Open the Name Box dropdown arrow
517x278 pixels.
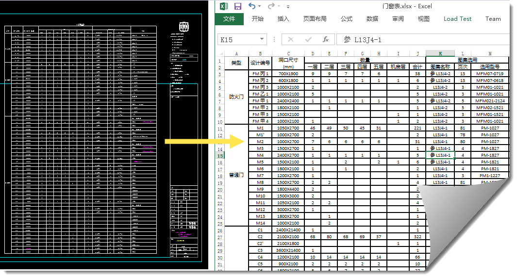(x=262, y=39)
